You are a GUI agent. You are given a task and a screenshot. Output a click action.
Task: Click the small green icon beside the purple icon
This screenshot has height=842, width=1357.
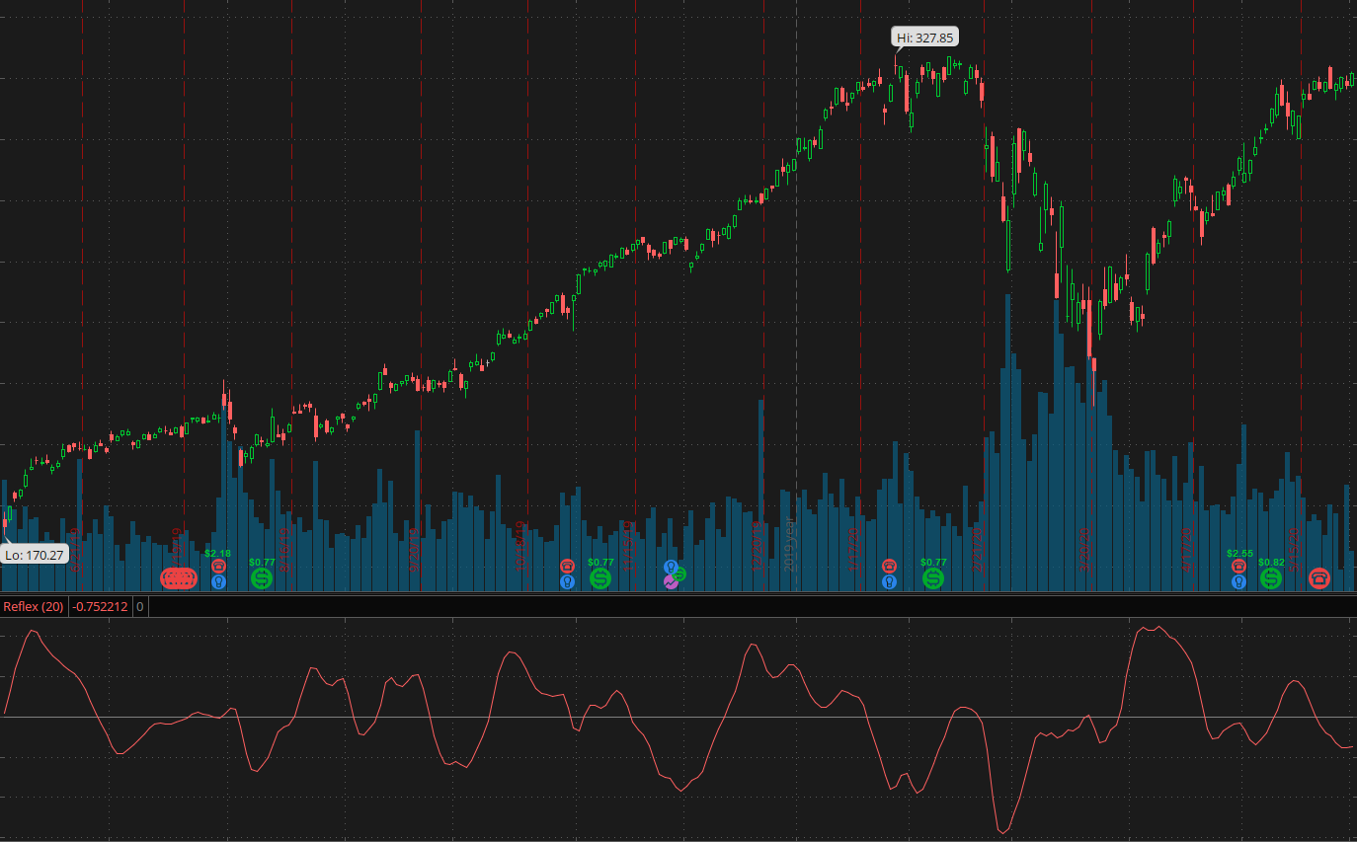coord(679,574)
